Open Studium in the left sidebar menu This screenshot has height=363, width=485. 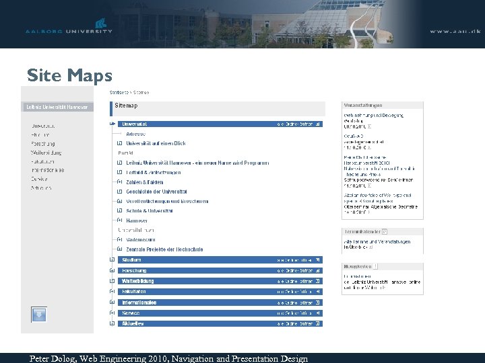(40, 135)
